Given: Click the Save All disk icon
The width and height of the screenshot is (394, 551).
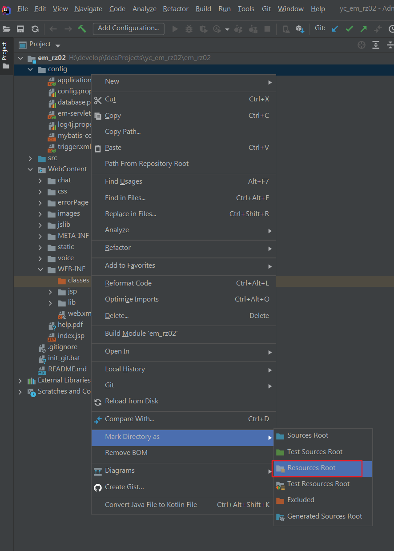Looking at the screenshot, I should coord(20,29).
